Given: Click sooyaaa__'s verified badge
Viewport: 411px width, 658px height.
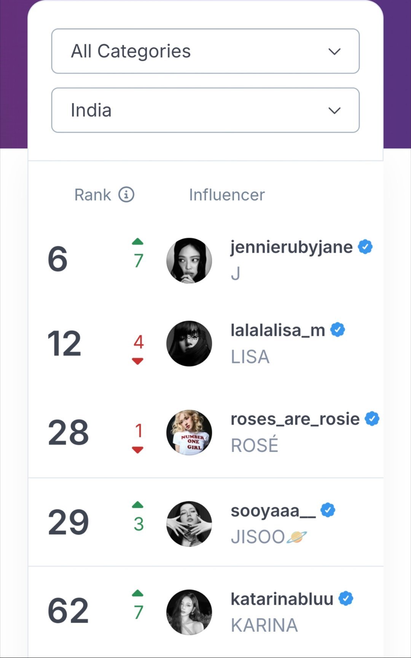Looking at the screenshot, I should click(x=328, y=510).
